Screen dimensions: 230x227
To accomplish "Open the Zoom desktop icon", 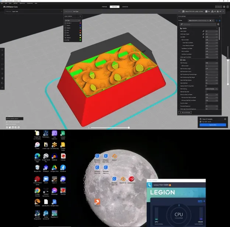I will coord(46,180).
